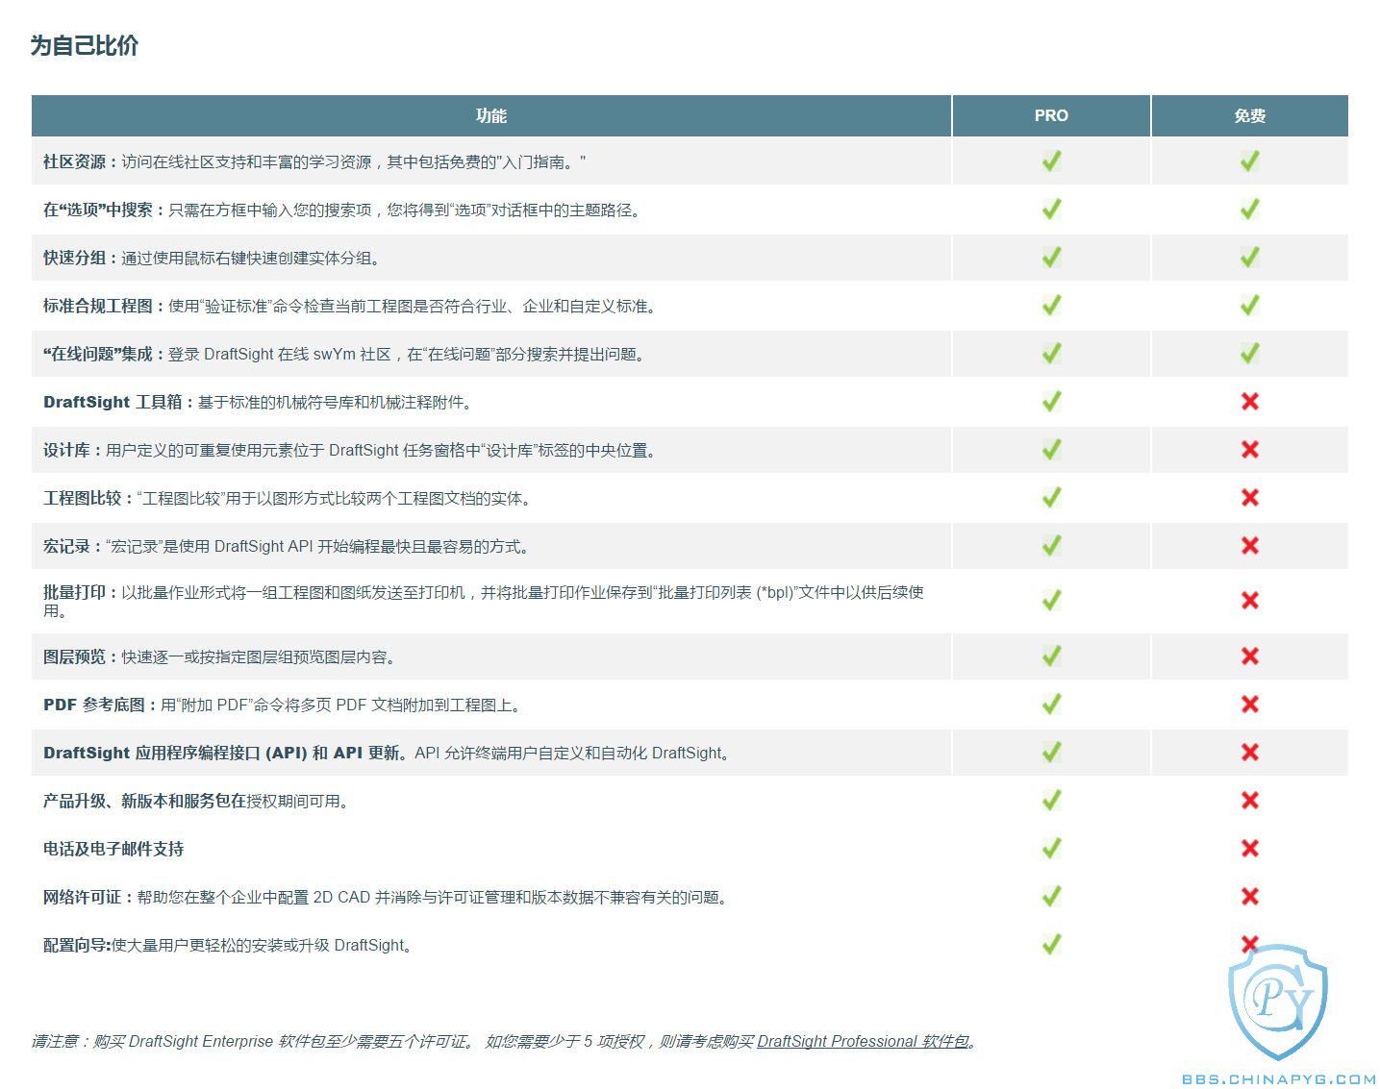The image size is (1380, 1089).
Task: Click PRO checkmark in 快速分组 row
Action: pyautogui.click(x=1051, y=257)
